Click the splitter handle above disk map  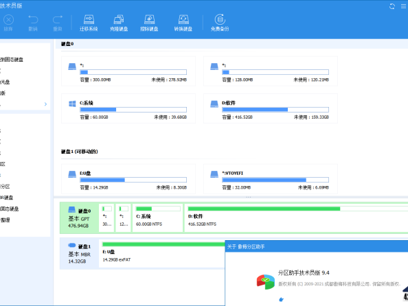[x=249, y=198]
